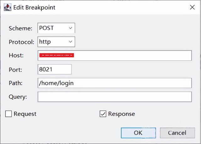The height and width of the screenshot is (144, 201).
Task: Expand the Protocol dropdown showing http
Action: pos(56,42)
